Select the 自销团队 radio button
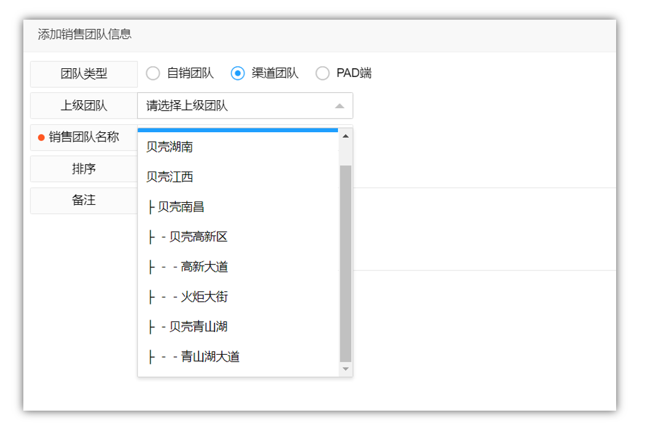Viewport: 645px width, 434px height. 153,73
